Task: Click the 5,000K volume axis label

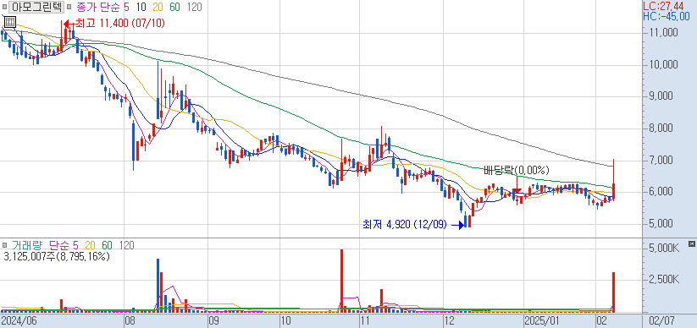Action: pyautogui.click(x=666, y=248)
